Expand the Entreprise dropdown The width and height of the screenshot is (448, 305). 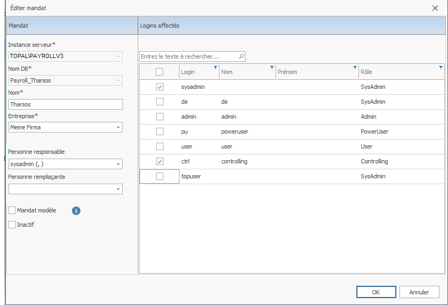click(118, 127)
